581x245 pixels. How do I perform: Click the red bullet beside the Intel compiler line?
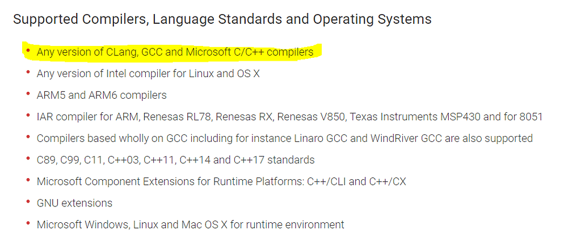(x=28, y=71)
